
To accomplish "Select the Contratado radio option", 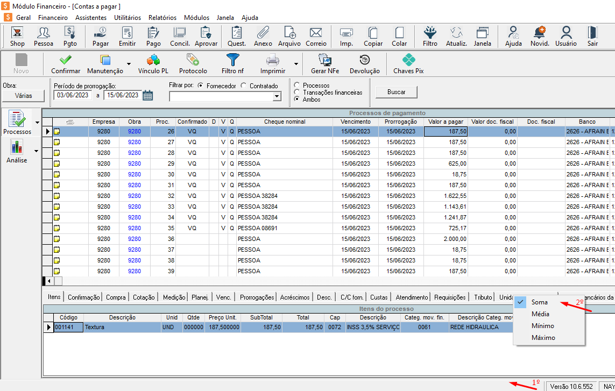I will click(244, 86).
